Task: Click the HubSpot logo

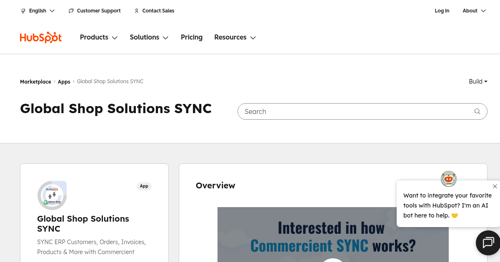Action: point(41,37)
